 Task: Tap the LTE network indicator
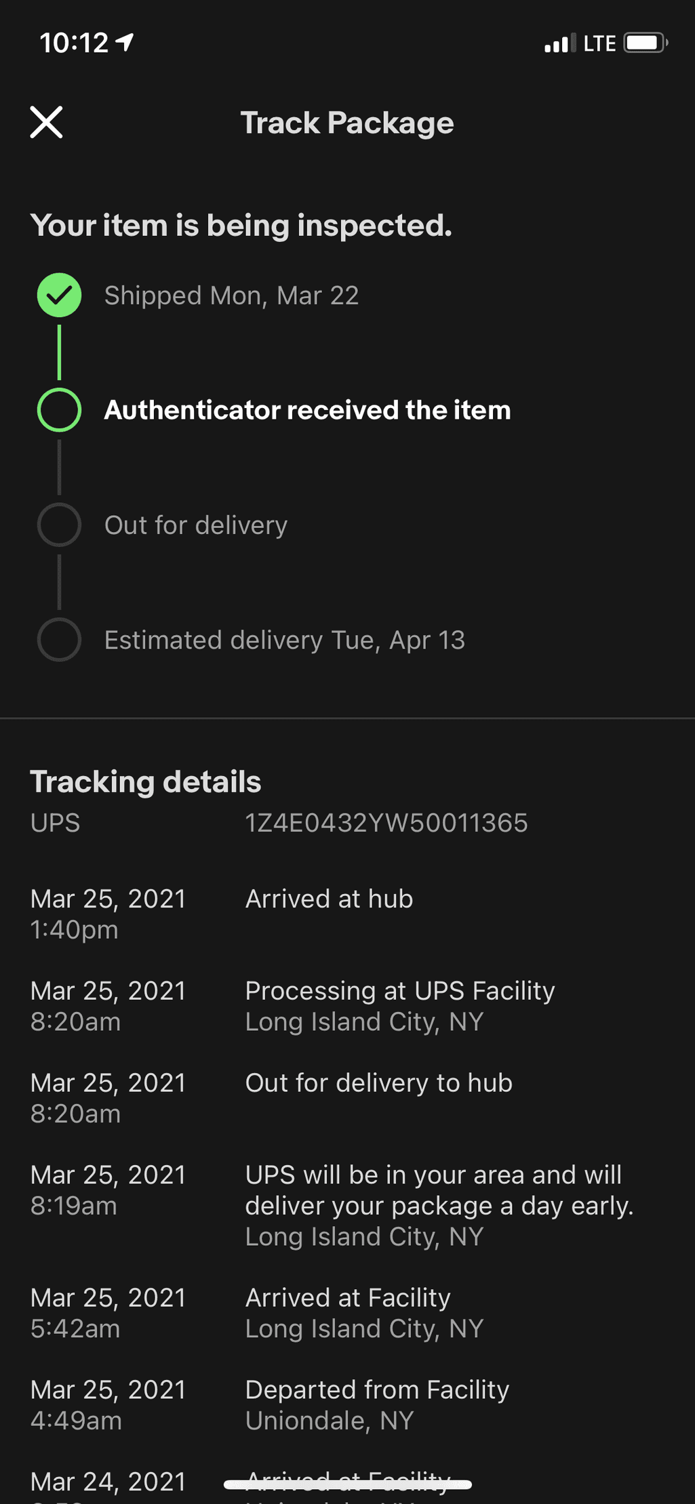pyautogui.click(x=599, y=44)
